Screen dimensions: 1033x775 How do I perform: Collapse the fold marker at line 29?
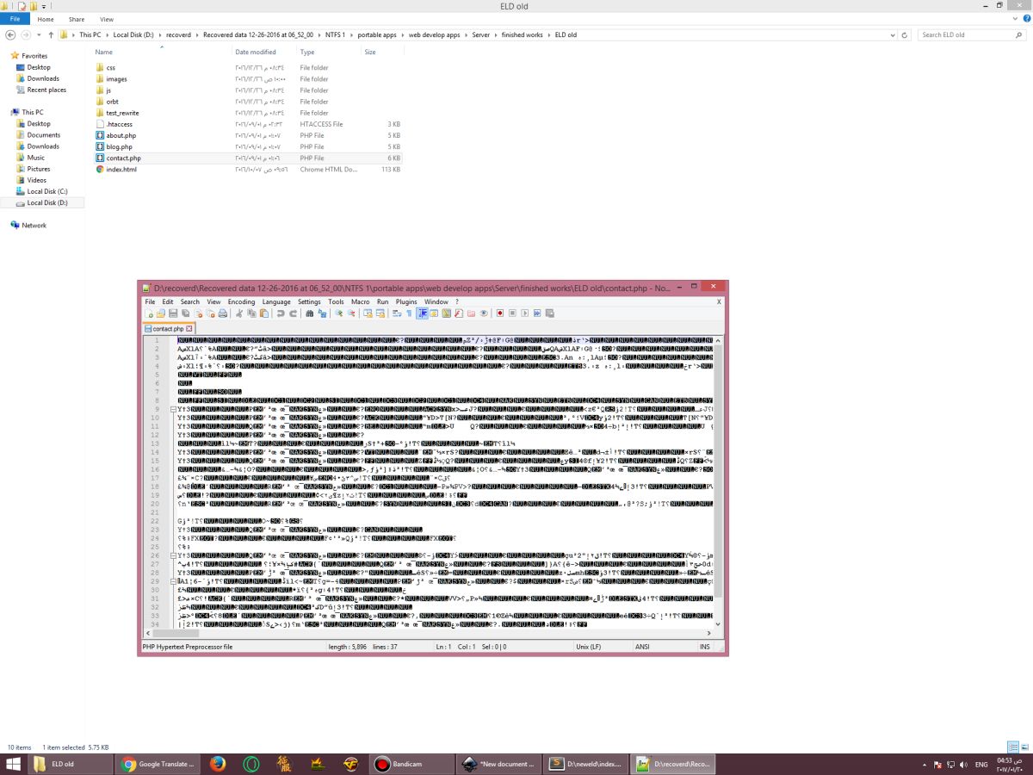coord(174,581)
